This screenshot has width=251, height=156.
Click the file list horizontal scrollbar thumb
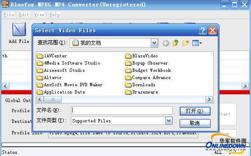(53, 99)
